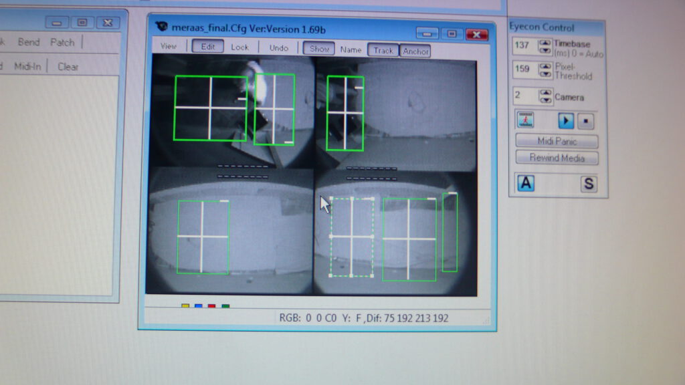Toggle the Anchor button

415,51
